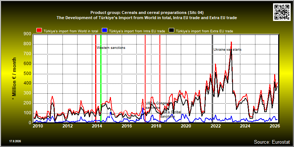
Task: Click the green vertical marker line
Action: click(101, 79)
